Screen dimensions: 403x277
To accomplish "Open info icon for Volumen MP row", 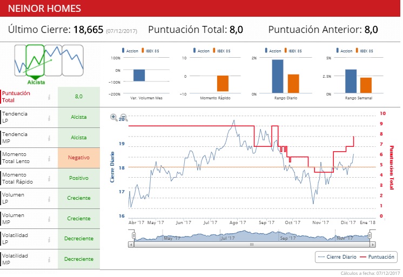I will [x=49, y=219].
